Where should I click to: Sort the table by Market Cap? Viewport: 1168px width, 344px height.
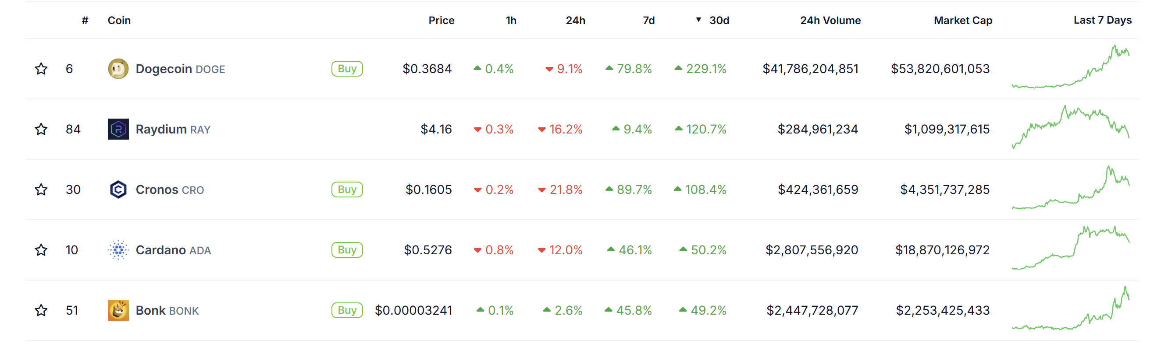click(963, 21)
